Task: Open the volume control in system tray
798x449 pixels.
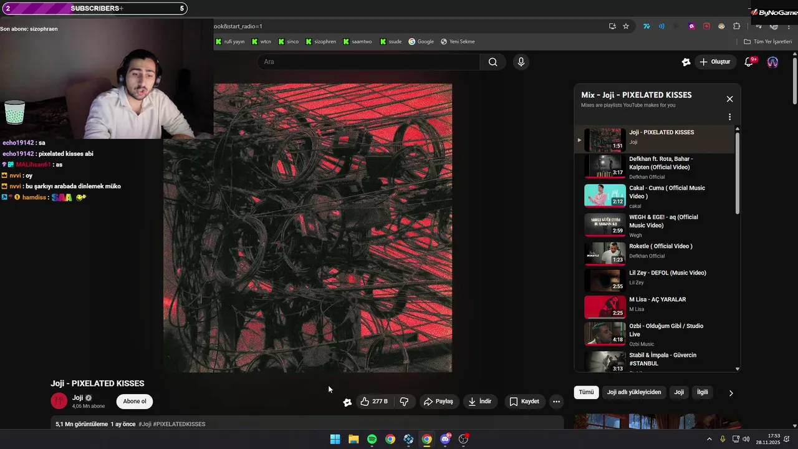Action: pos(746,439)
